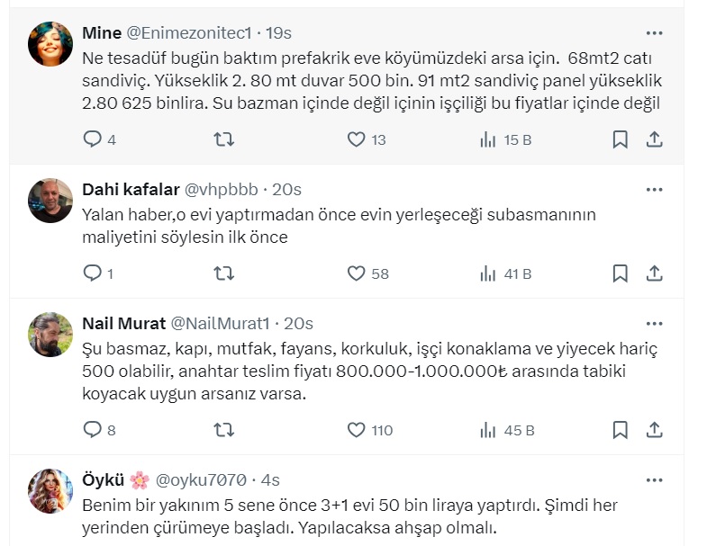
Task: Open more options for Dahi kafalar's tweet
Action: click(655, 189)
